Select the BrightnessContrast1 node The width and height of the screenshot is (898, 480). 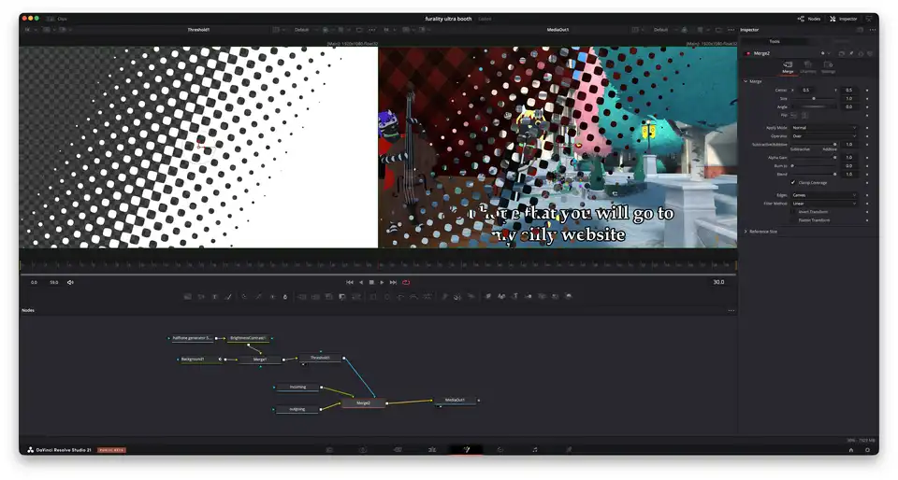[x=249, y=338]
